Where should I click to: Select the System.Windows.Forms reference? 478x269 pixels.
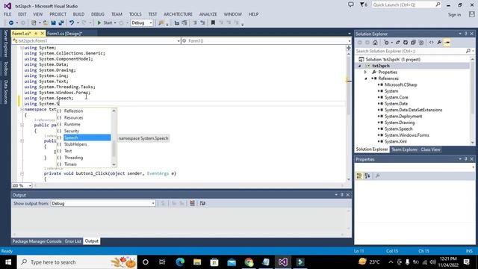(x=406, y=135)
